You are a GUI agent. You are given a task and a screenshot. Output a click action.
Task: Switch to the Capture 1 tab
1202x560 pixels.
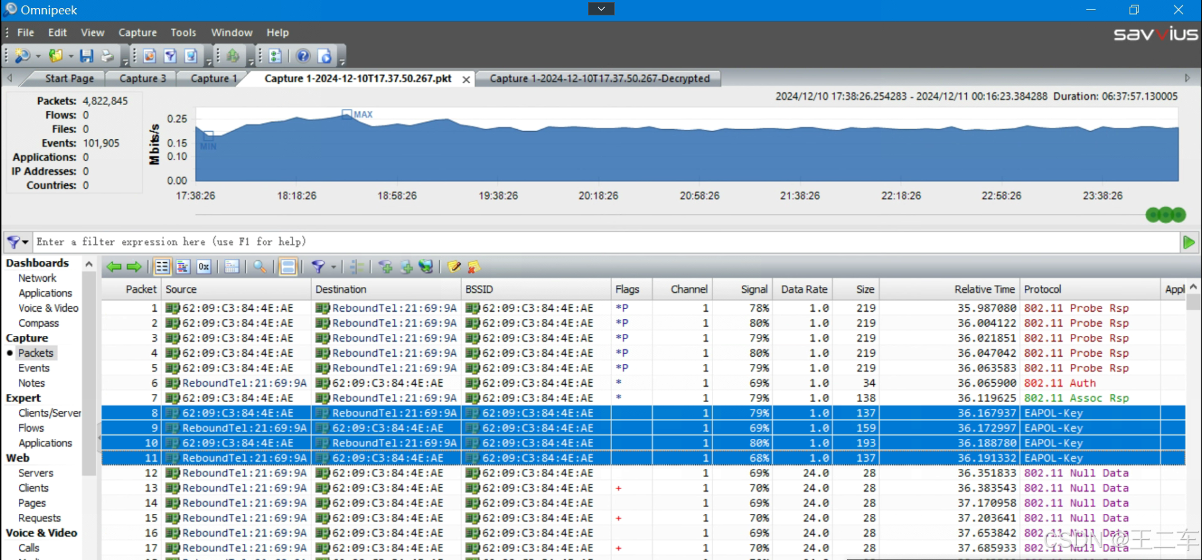click(214, 78)
